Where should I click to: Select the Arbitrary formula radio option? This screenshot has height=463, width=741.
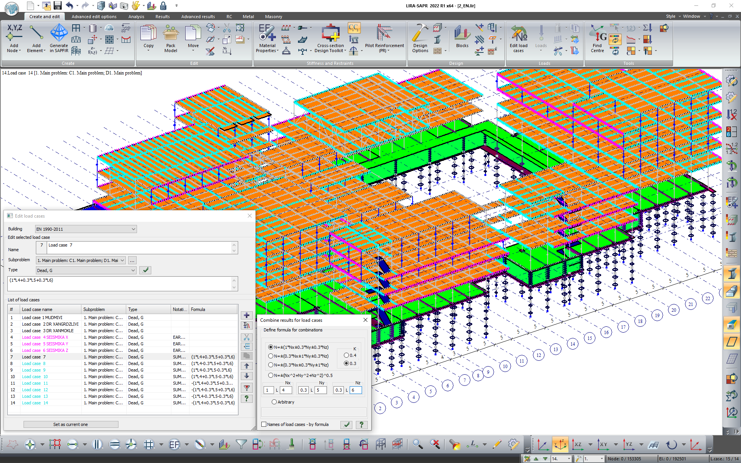tap(274, 402)
